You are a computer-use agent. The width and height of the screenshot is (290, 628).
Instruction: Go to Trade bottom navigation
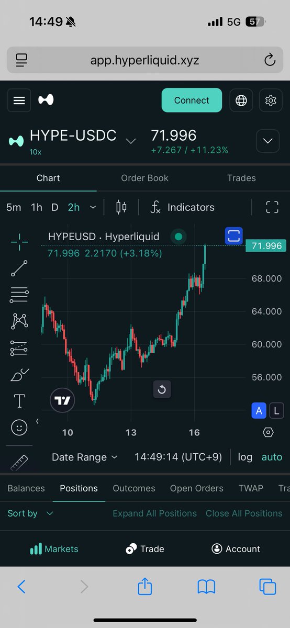click(x=145, y=549)
